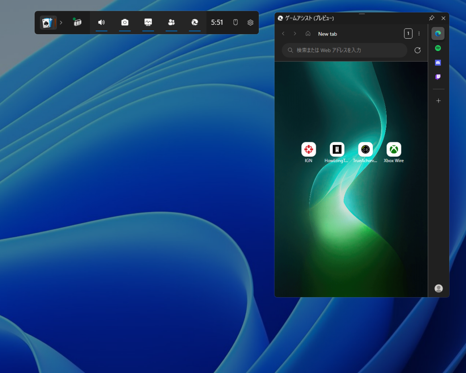This screenshot has height=373, width=466.
Task: Add a new sidebar site with plus
Action: pyautogui.click(x=439, y=101)
